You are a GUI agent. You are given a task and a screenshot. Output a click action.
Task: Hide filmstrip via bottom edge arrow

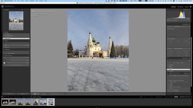tap(96, 107)
